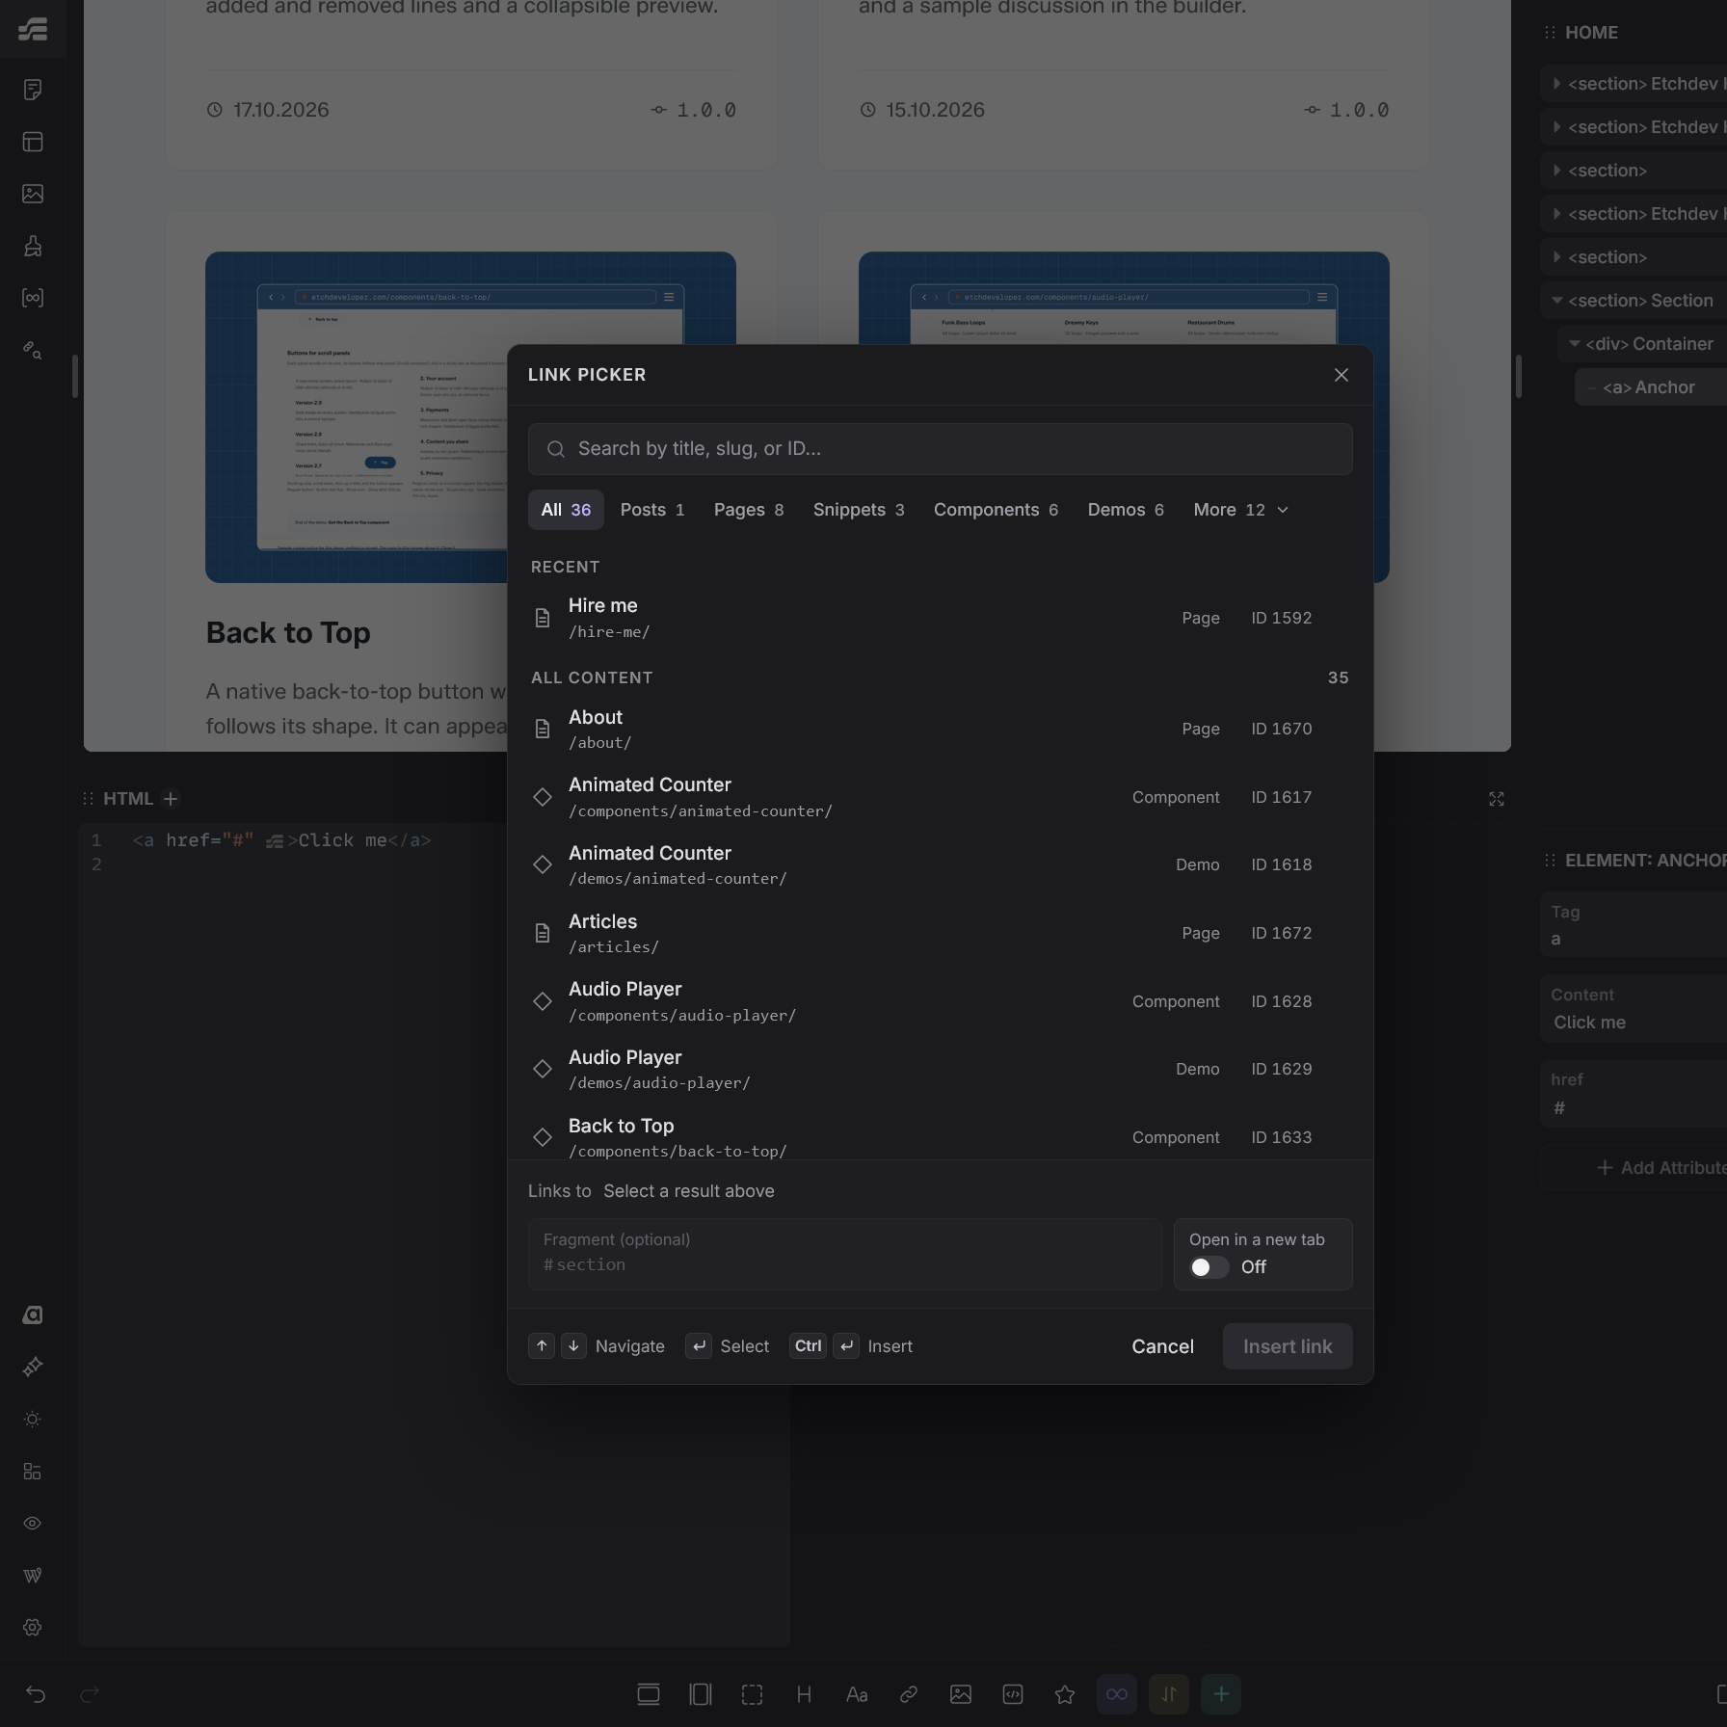1727x1727 pixels.
Task: Click the green plus button in bottom toolbar
Action: (x=1221, y=1694)
